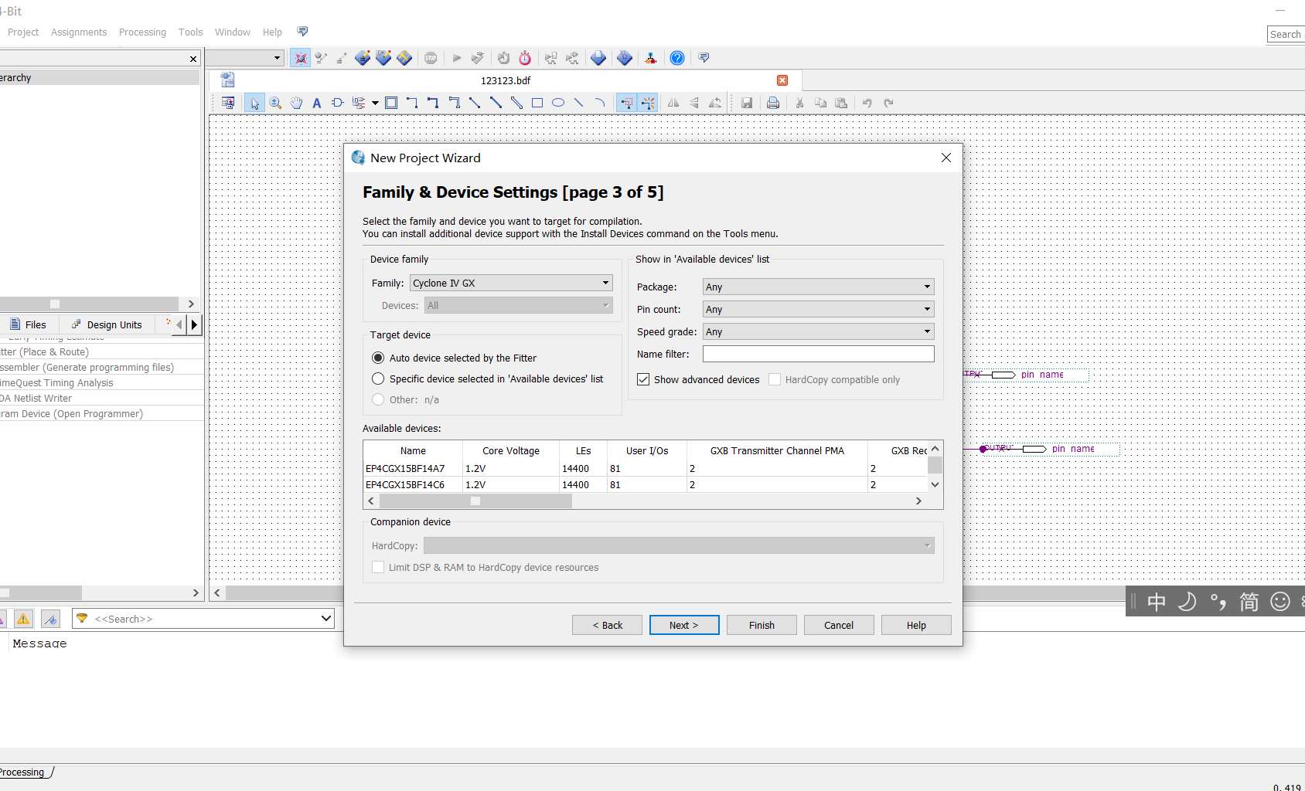Image resolution: width=1305 pixels, height=791 pixels.
Task: Select device row EP4CGX15BF14C6
Action: click(x=645, y=484)
